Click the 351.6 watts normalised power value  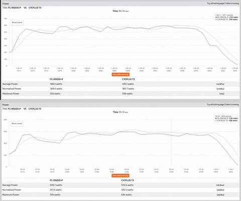pyautogui.click(x=56, y=190)
